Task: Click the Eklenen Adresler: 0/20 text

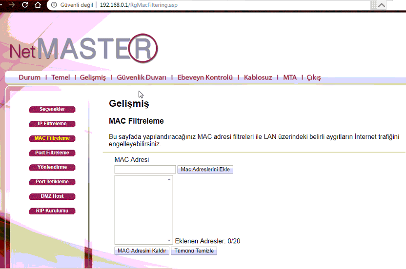Action: click(208, 241)
